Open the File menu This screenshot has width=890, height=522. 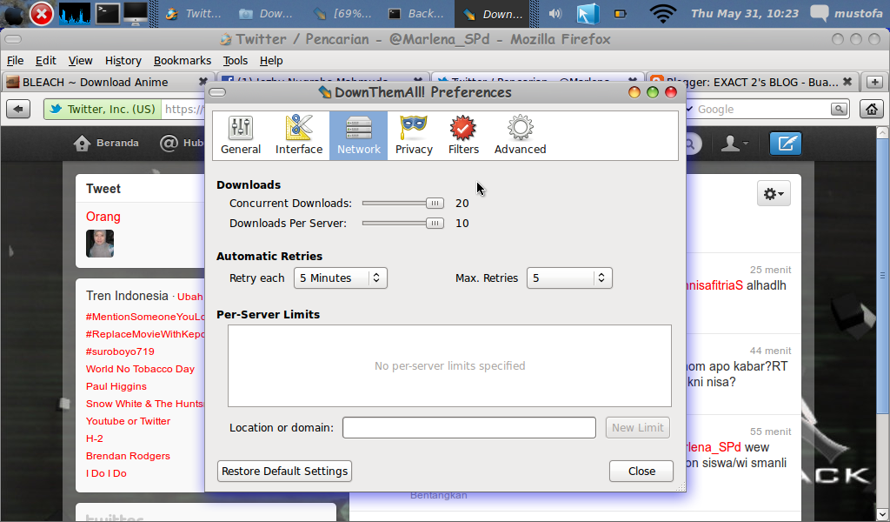[x=16, y=60]
